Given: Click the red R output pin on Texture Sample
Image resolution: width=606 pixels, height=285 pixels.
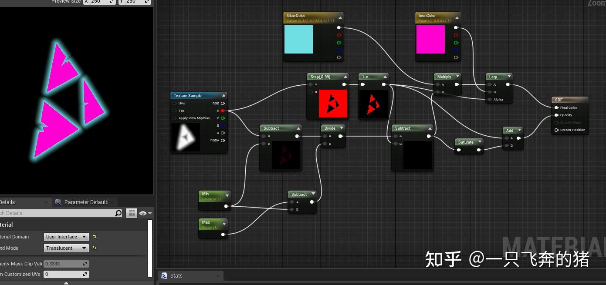Looking at the screenshot, I should 223,111.
